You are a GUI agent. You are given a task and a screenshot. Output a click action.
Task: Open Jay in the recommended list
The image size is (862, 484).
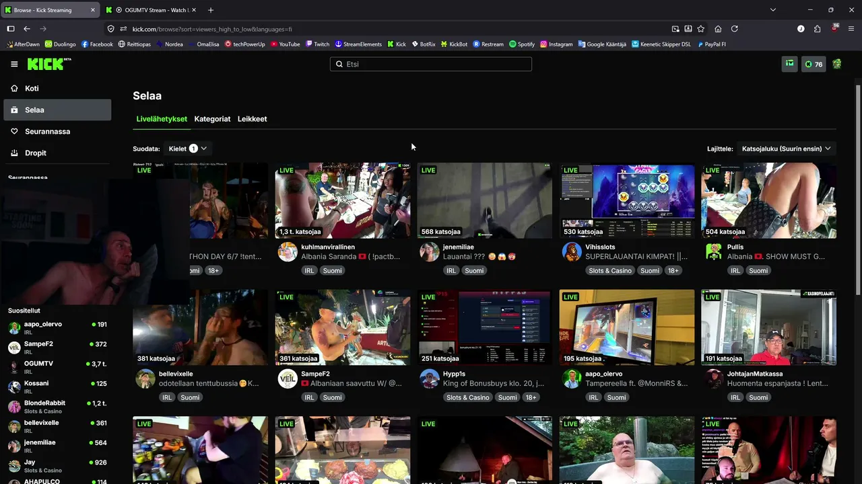tap(57, 466)
